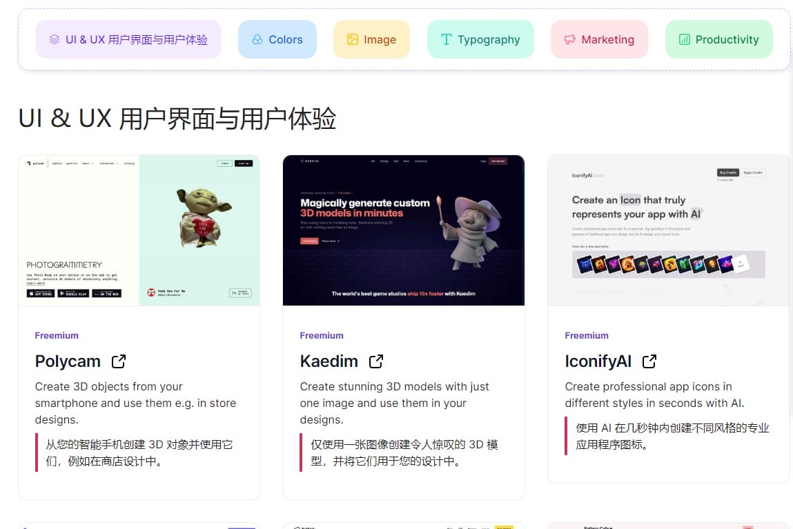Viewport: 793px width, 529px height.
Task: Click the page heading UI & UX 用户界面与用户体验
Action: tap(177, 119)
